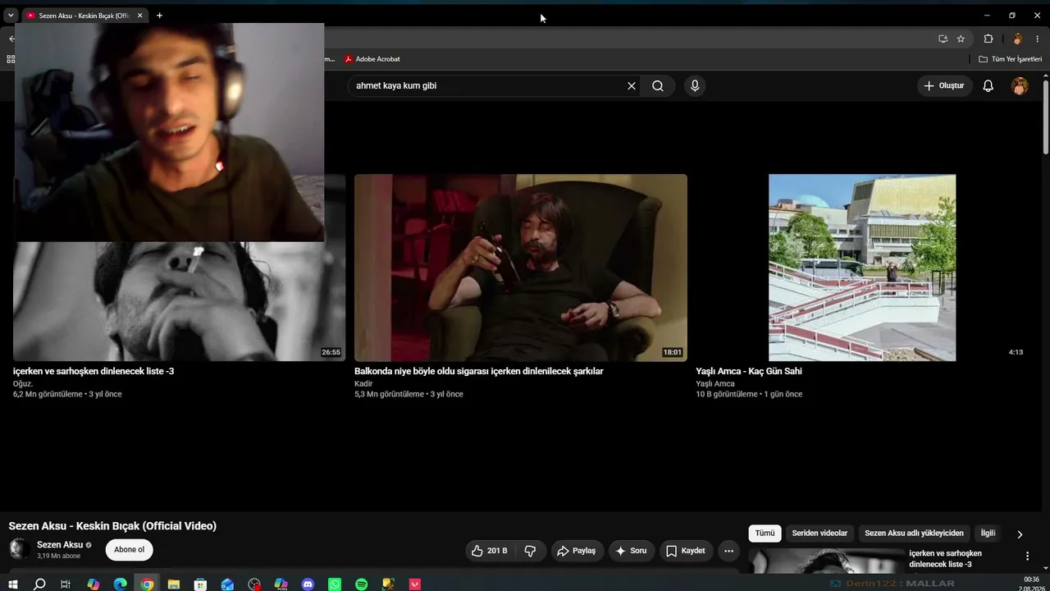Play the armchair man video thumbnail
Image resolution: width=1050 pixels, height=591 pixels.
pos(521,268)
